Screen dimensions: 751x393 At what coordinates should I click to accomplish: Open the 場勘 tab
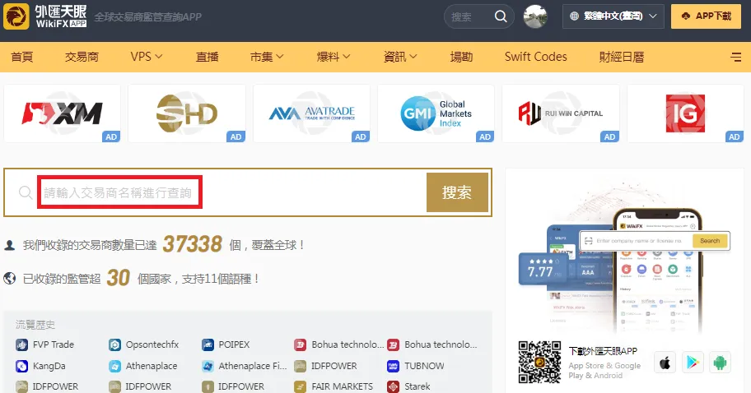[461, 57]
